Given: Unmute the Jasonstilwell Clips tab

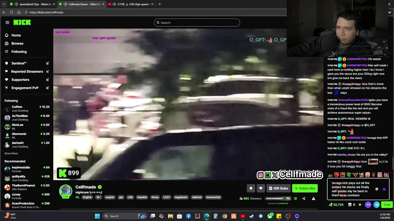Looking at the screenshot, I should [16, 4].
